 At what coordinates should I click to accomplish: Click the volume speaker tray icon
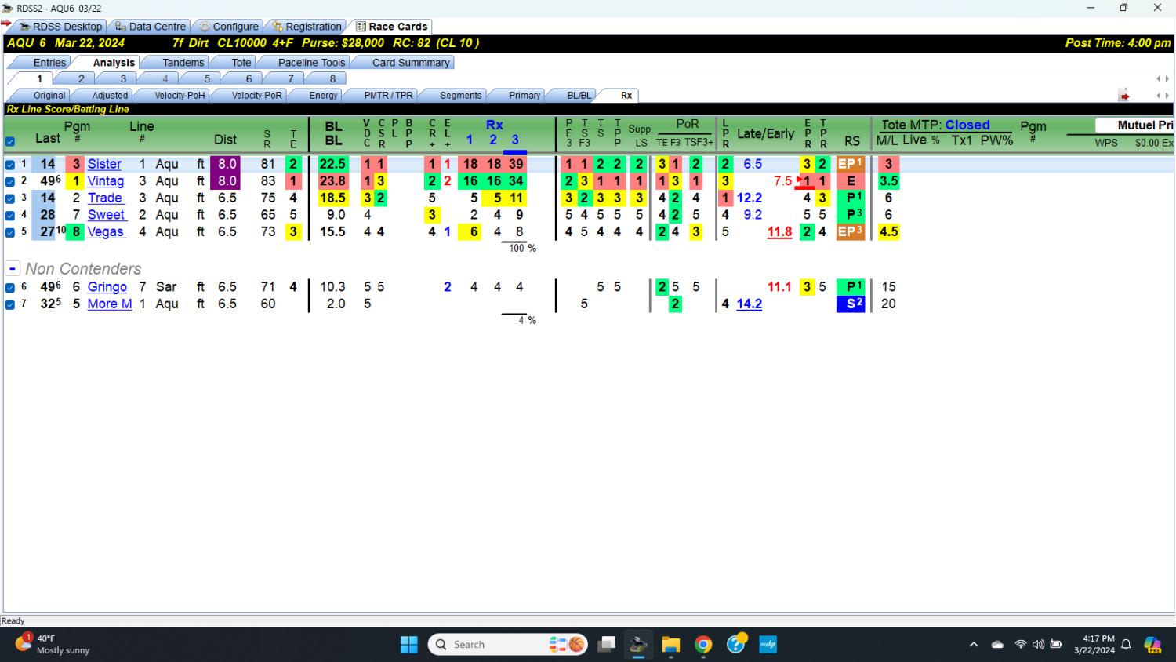1038,645
